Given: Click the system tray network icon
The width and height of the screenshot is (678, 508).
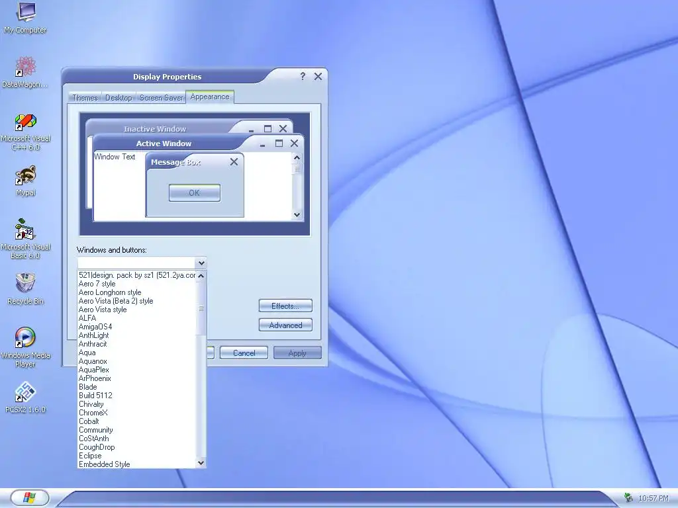Looking at the screenshot, I should coord(628,497).
